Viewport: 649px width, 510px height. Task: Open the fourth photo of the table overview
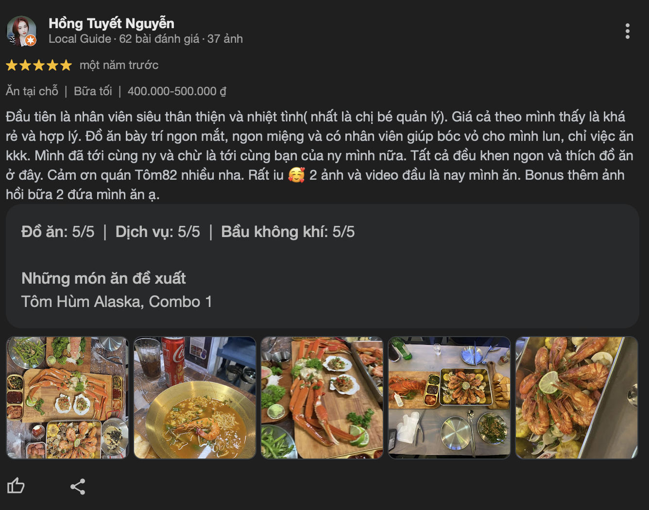(449, 398)
